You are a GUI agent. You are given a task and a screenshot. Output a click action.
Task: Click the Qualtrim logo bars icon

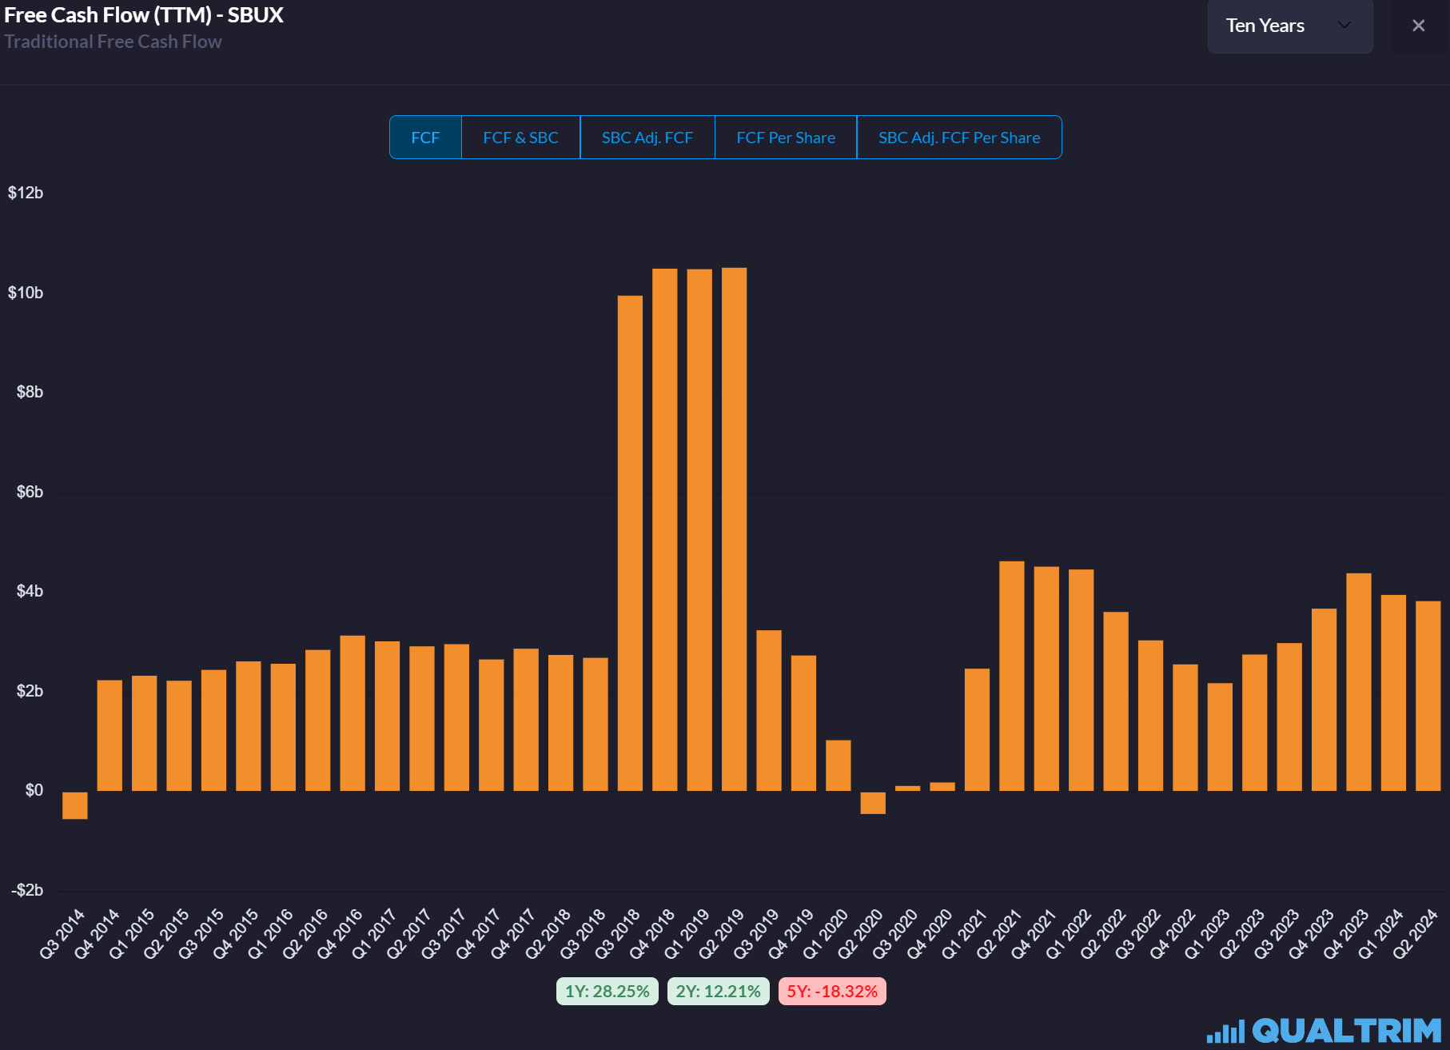(x=1225, y=1031)
